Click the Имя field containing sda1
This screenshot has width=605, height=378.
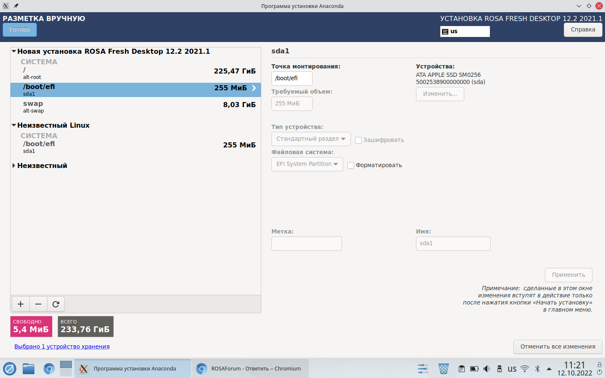(x=453, y=244)
